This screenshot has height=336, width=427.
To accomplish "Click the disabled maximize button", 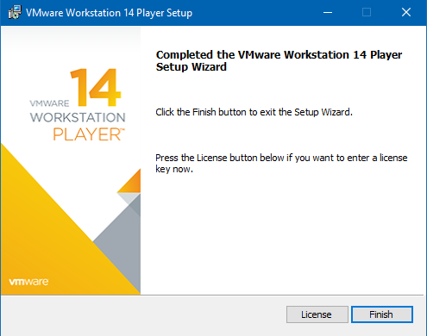I will (x=367, y=12).
